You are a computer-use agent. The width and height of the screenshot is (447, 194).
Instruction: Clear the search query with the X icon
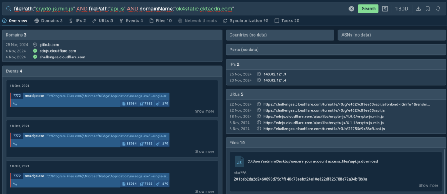pyautogui.click(x=351, y=9)
